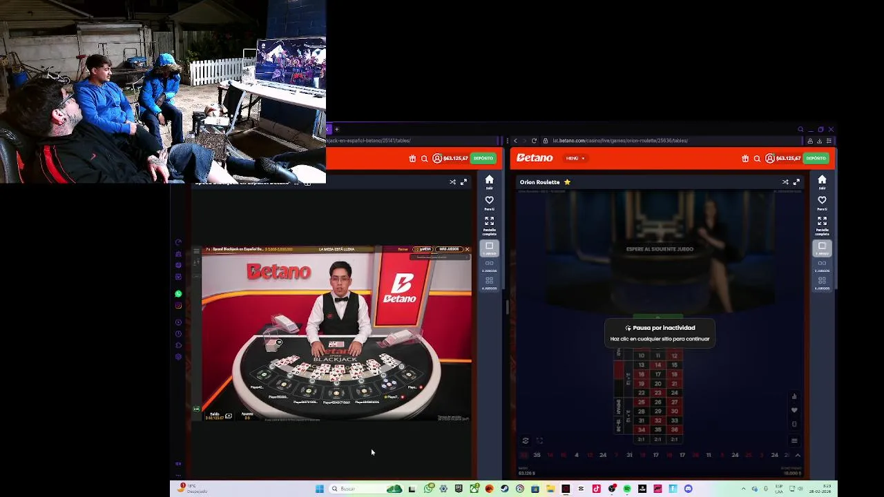Viewport: 884px width, 497px height.
Task: Click DEPÓSITO button in the blackjack window
Action: click(483, 158)
